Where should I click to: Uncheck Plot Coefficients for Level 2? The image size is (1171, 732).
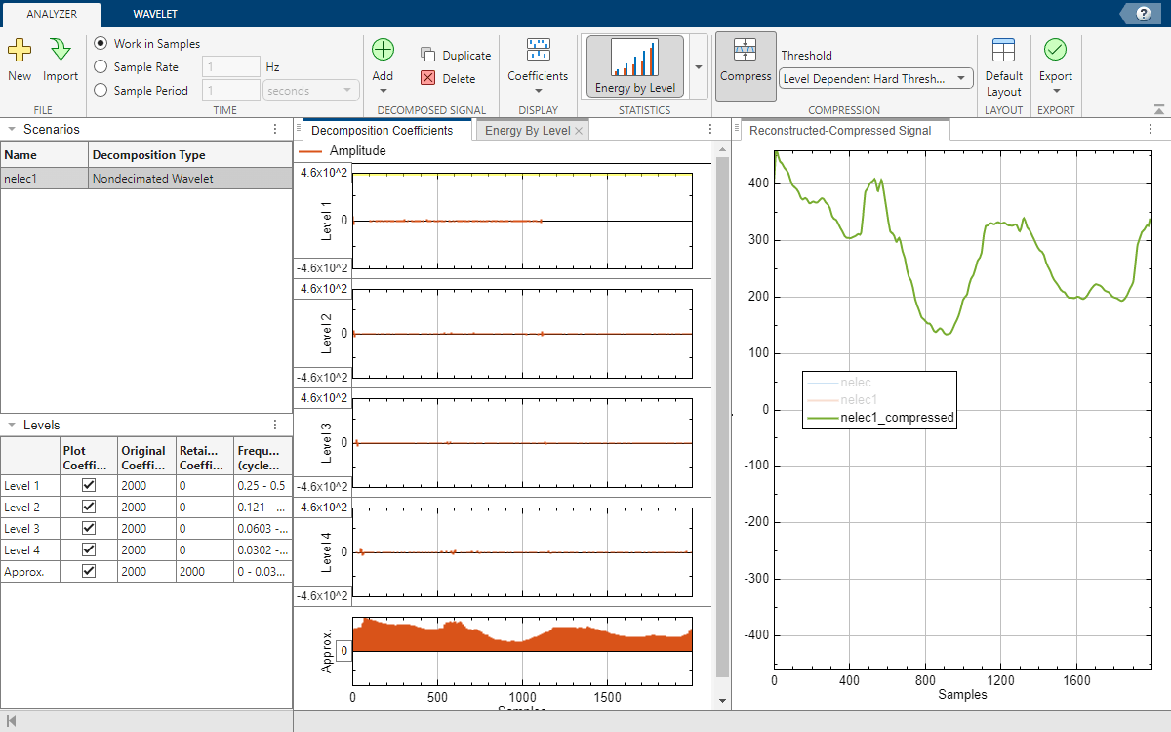89,508
